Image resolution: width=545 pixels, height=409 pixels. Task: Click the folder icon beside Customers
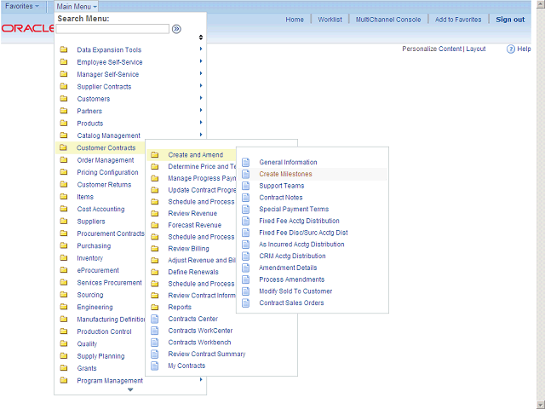click(x=64, y=99)
